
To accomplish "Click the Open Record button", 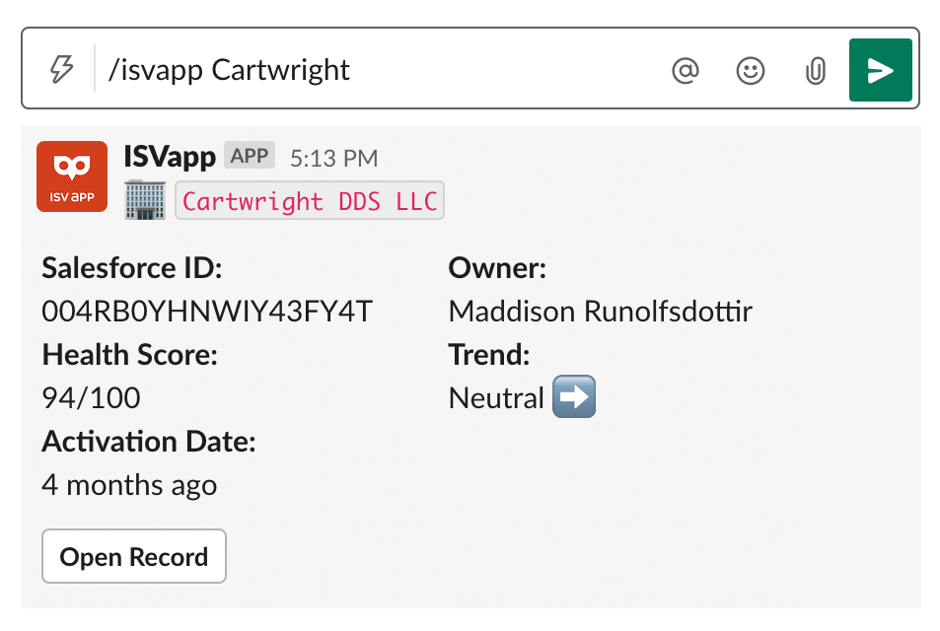I will pyautogui.click(x=134, y=556).
